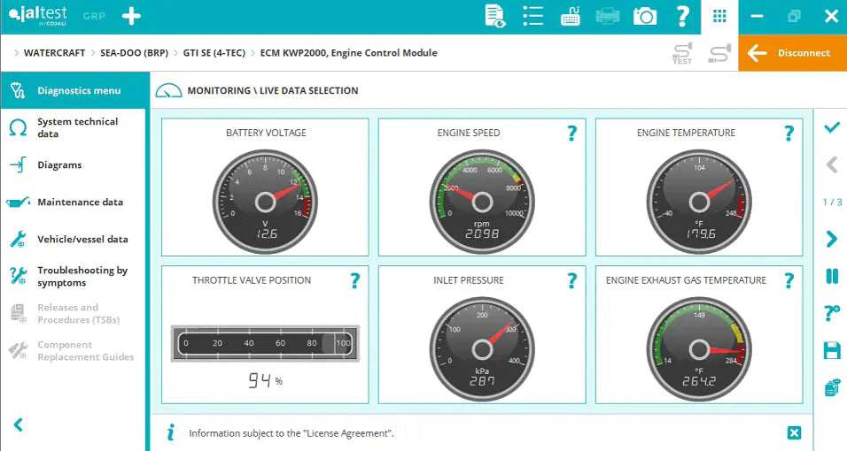This screenshot has width=847, height=451.
Task: Open the report viewer document icon
Action: coord(494,16)
